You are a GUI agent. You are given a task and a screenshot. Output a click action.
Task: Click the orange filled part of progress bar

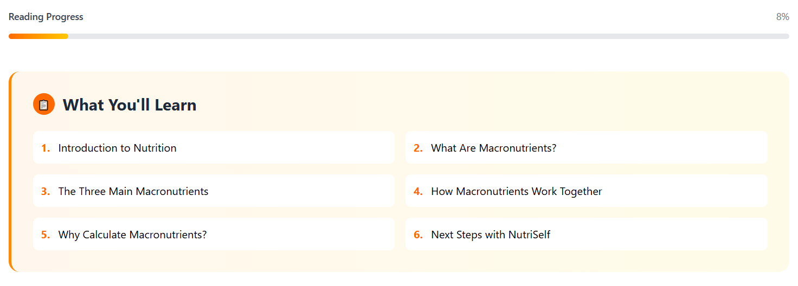38,36
